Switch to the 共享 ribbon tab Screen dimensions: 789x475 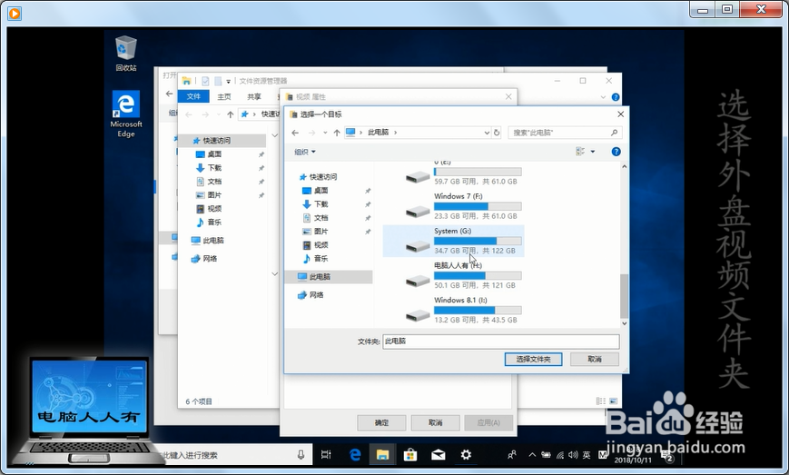[x=254, y=96]
